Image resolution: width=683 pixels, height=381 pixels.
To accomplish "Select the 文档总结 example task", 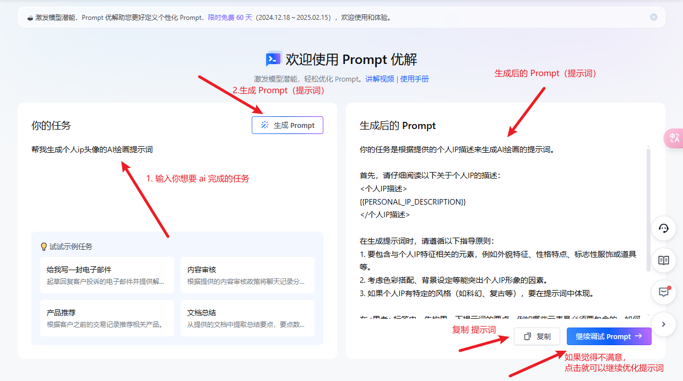I will tap(247, 318).
